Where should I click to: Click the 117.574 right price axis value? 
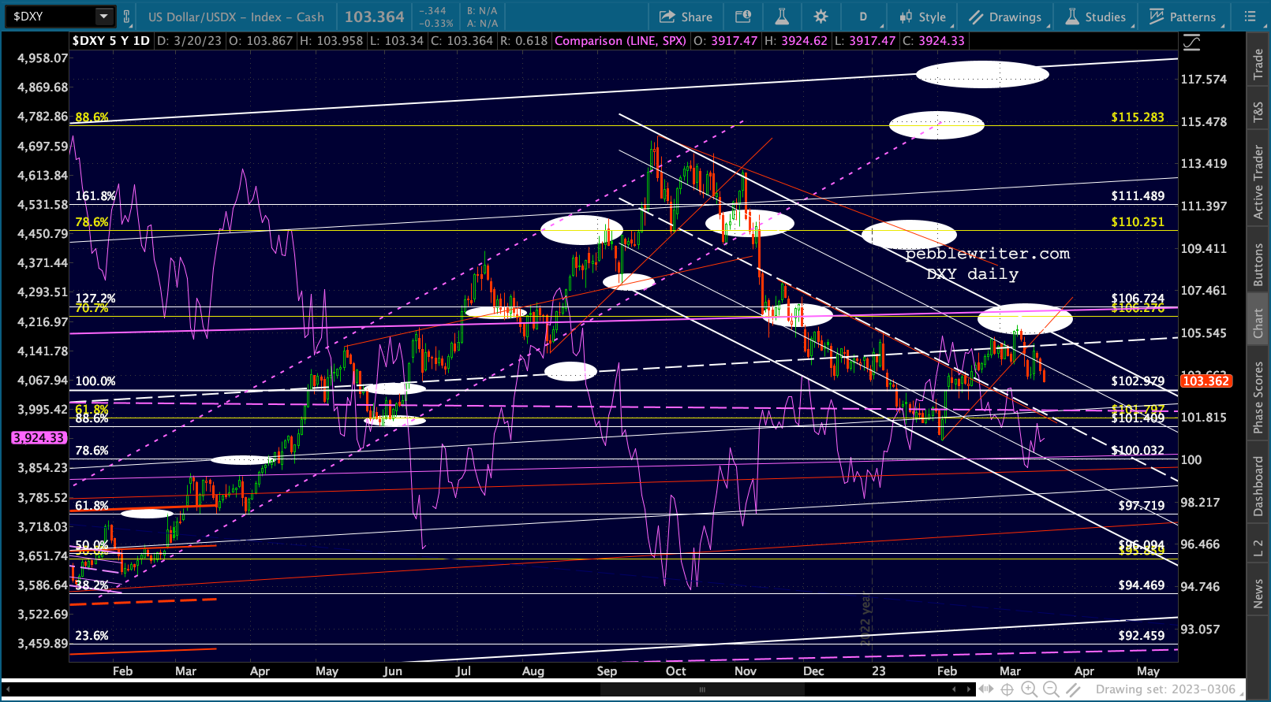tap(1204, 79)
